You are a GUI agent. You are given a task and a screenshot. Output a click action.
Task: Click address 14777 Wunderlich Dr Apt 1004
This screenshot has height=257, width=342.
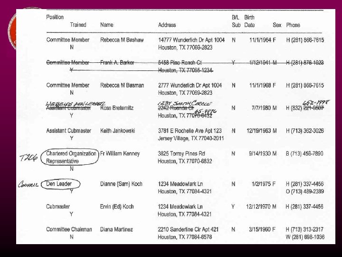click(191, 40)
